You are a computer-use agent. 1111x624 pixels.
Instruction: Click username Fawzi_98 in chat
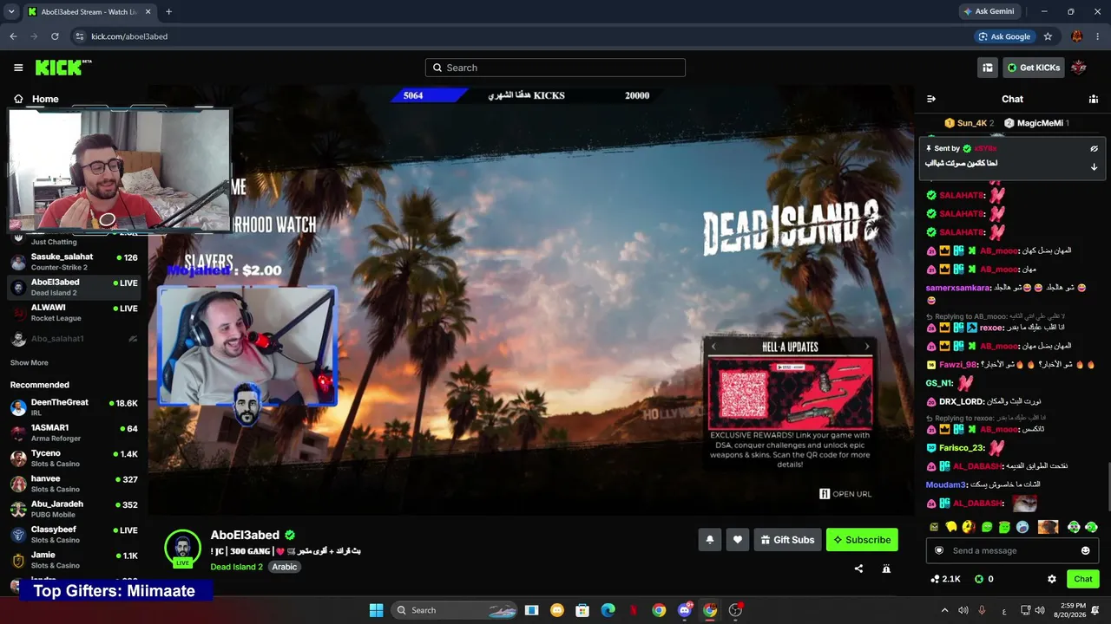click(x=958, y=365)
